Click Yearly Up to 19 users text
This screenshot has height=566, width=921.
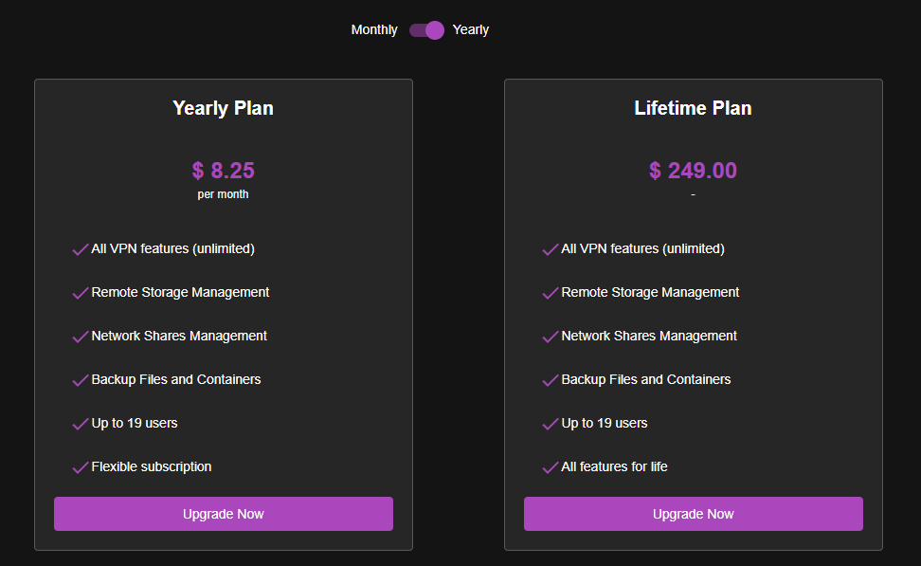click(x=135, y=423)
